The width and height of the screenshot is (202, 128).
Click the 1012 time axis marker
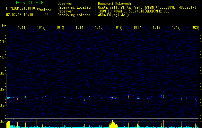click(41, 27)
